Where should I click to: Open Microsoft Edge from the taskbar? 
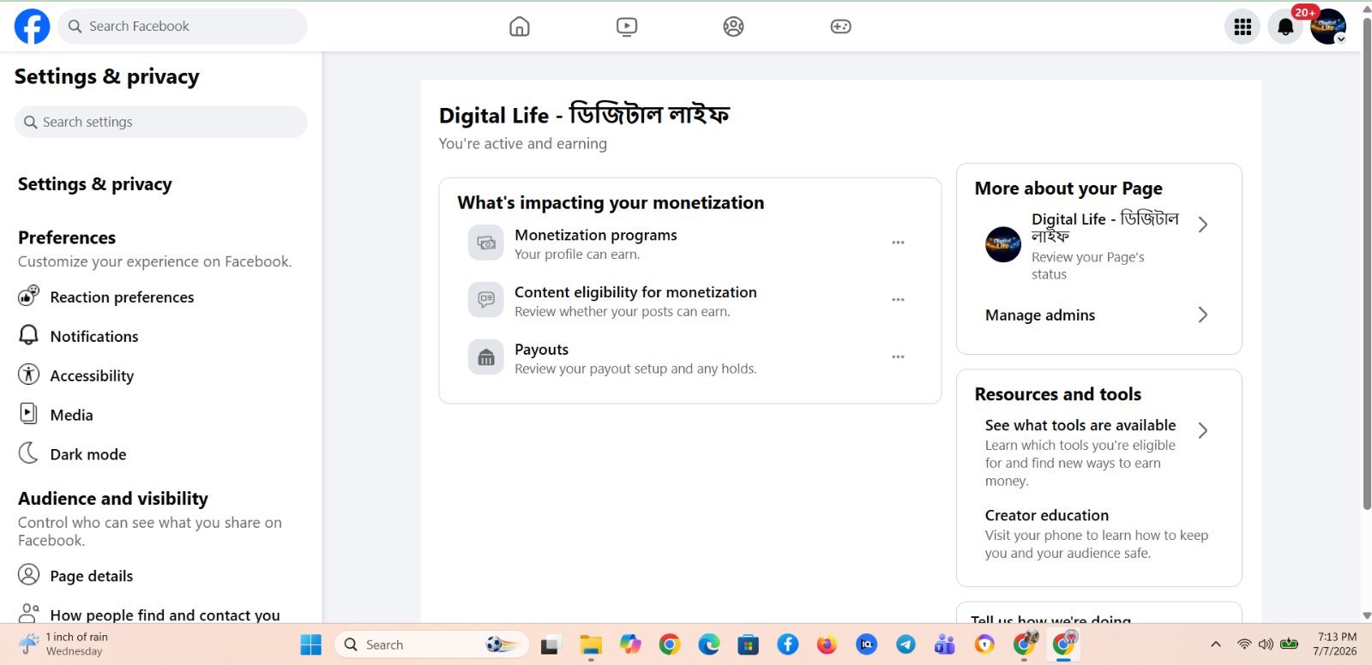(709, 645)
